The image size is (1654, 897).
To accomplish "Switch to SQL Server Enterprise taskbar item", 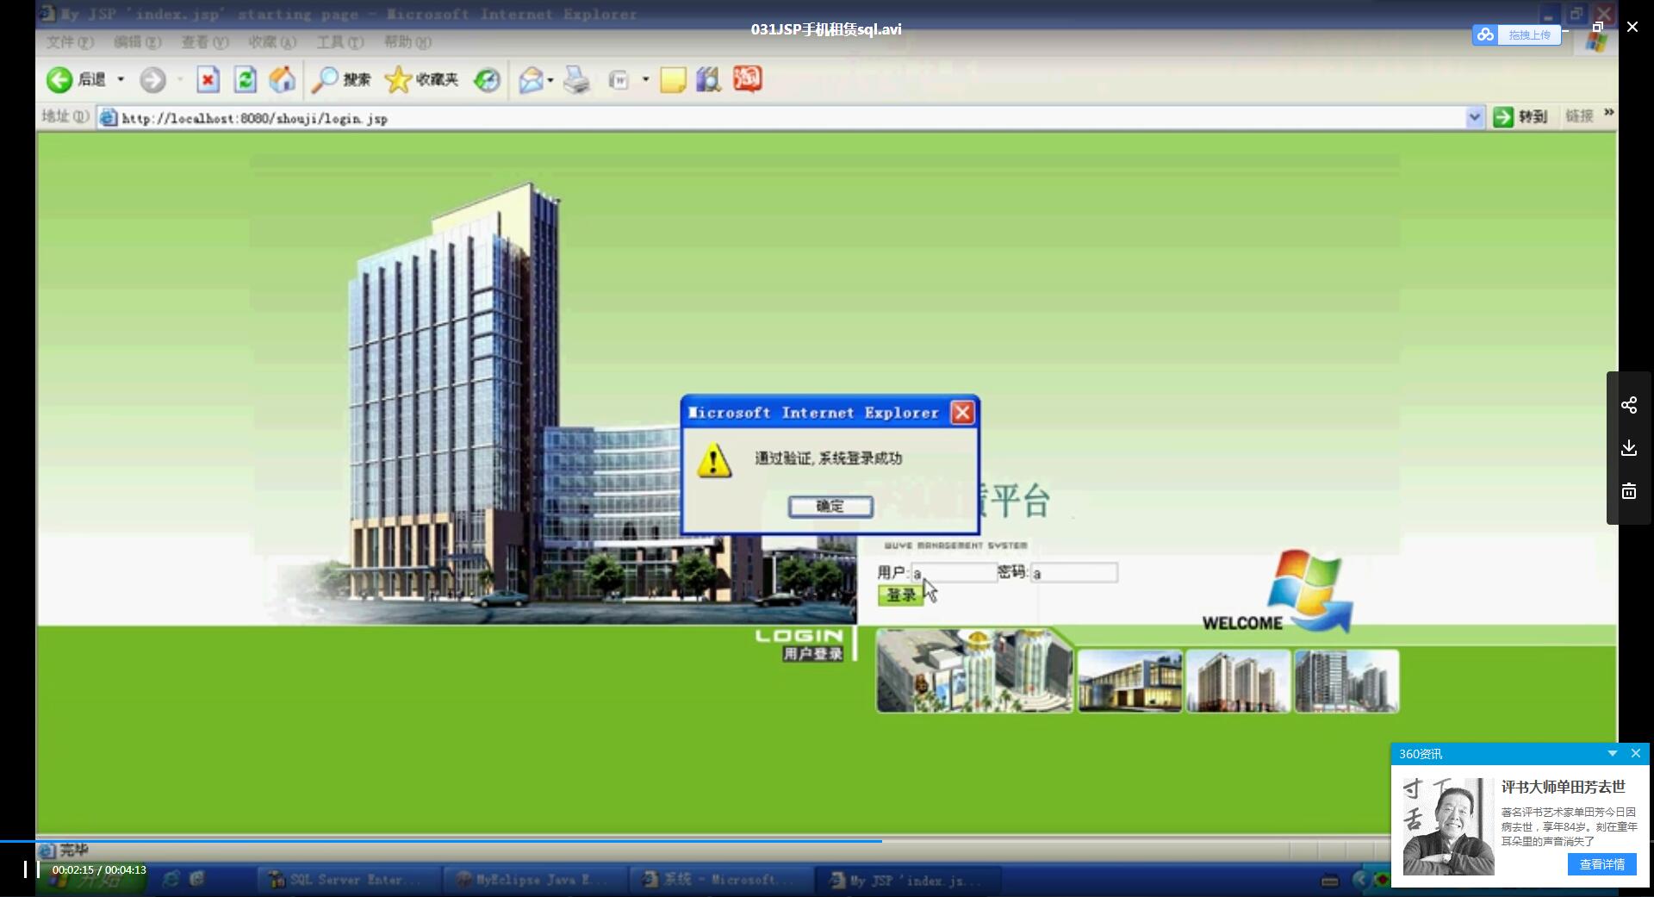I will (x=348, y=880).
